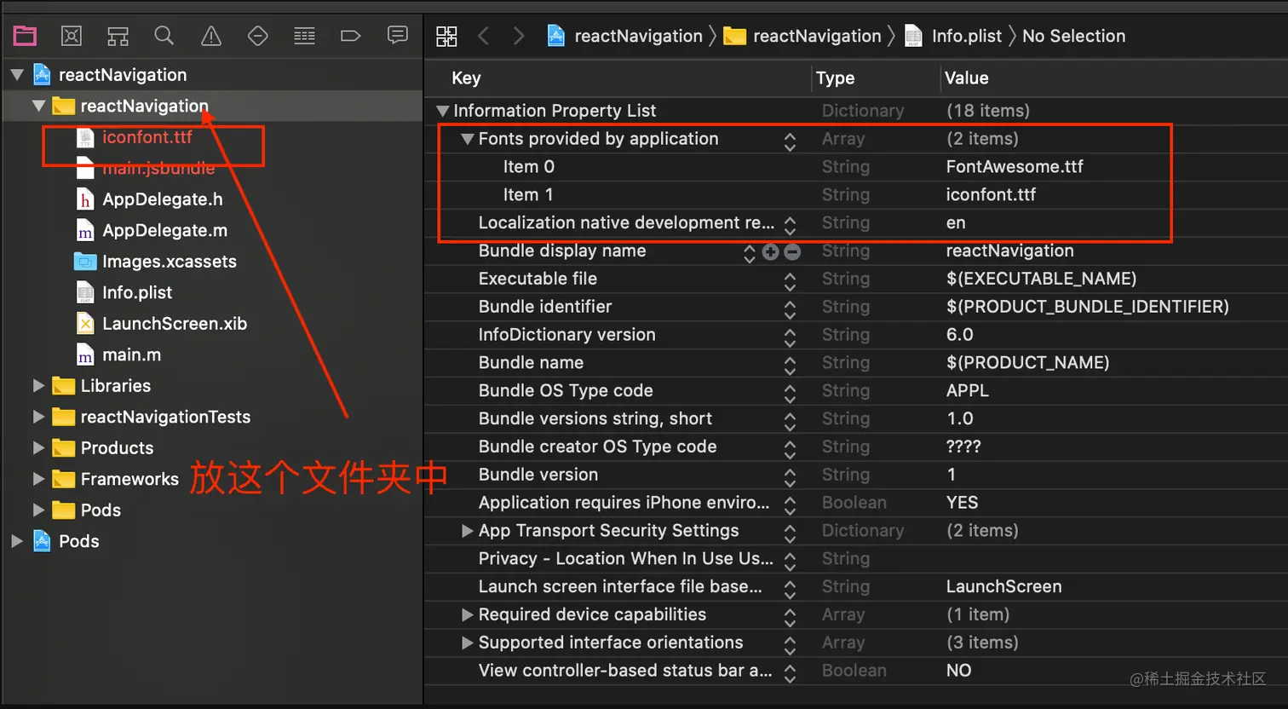The image size is (1288, 709).
Task: Open the Source Control navigator
Action: 72,36
